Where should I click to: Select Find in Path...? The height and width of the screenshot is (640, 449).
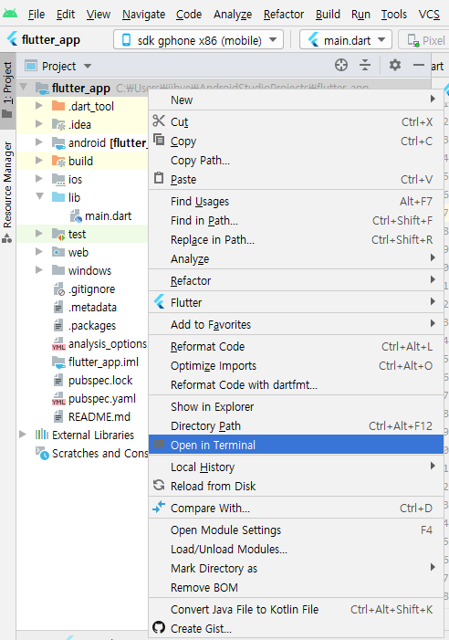[296, 220]
